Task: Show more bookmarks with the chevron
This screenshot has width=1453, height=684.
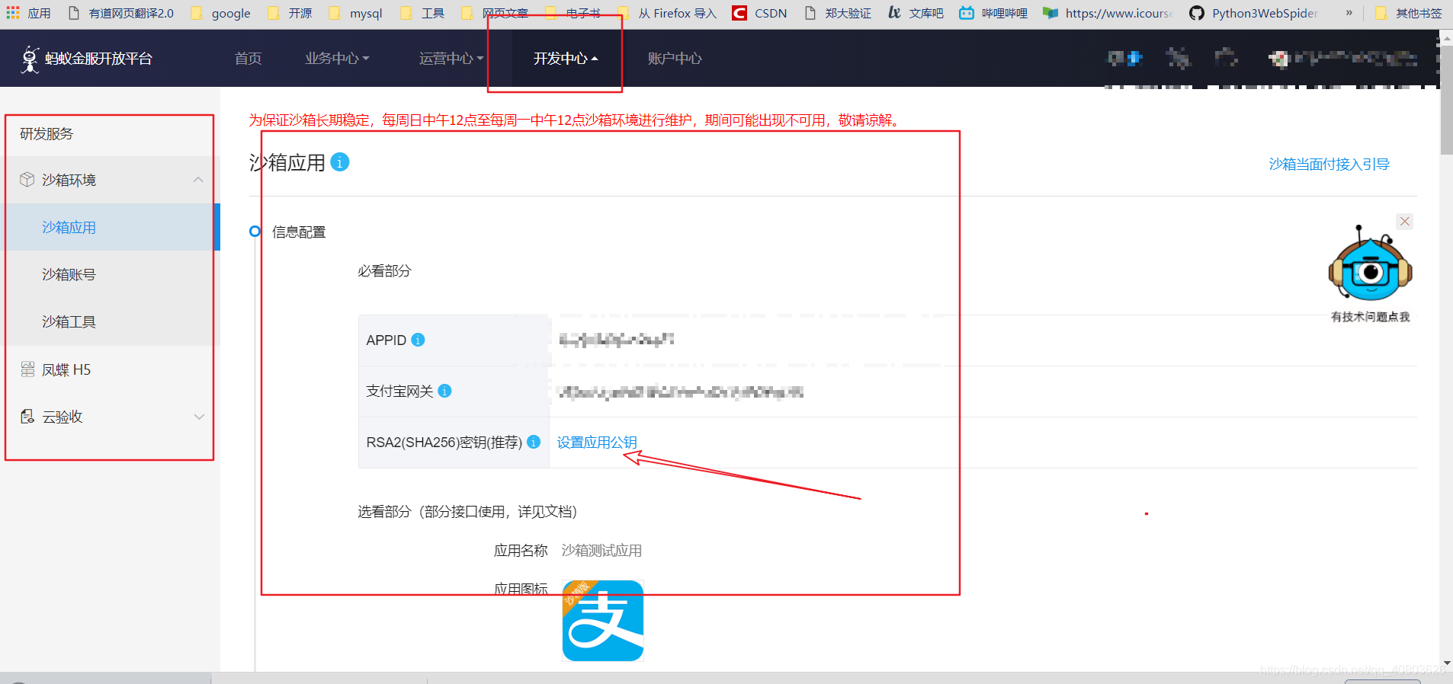Action: click(1349, 13)
